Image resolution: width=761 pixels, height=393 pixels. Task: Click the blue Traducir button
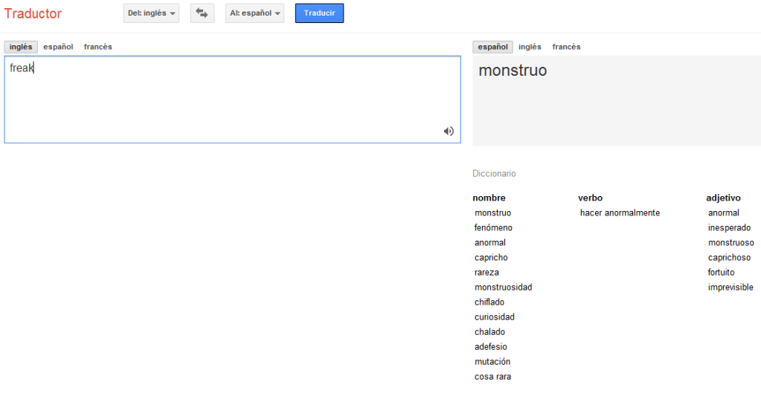pyautogui.click(x=319, y=13)
